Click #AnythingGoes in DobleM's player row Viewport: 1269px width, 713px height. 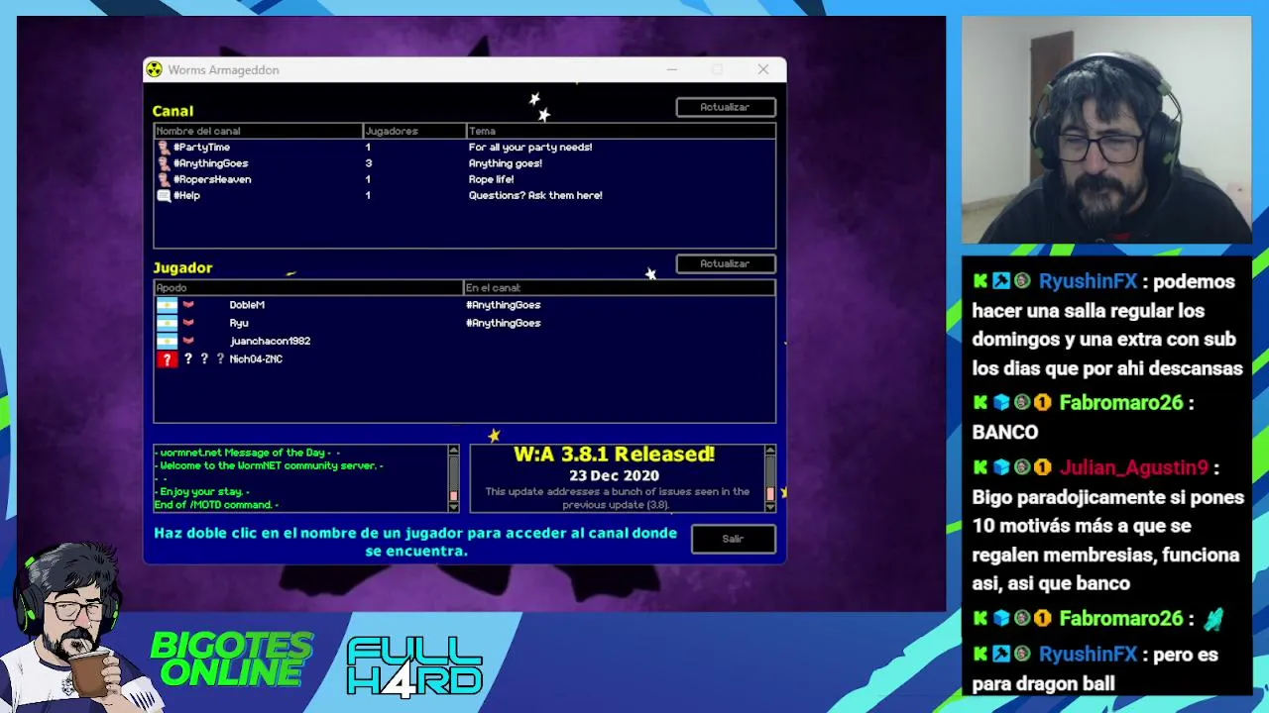504,305
